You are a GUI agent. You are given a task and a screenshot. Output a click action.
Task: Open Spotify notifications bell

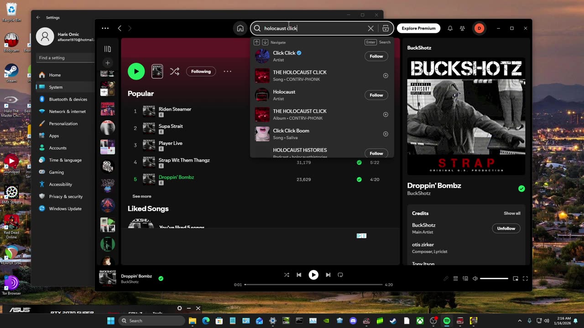pyautogui.click(x=450, y=28)
